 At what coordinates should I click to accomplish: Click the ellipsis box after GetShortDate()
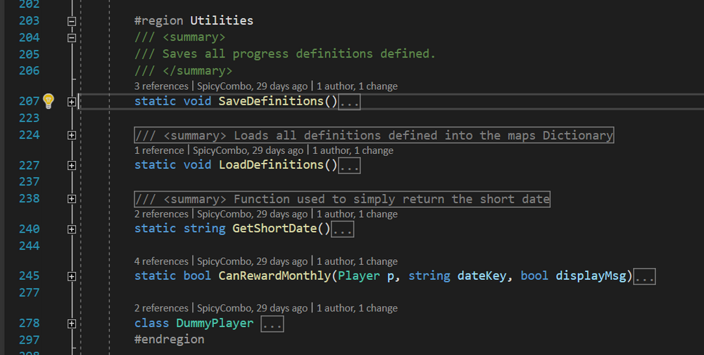tap(343, 229)
